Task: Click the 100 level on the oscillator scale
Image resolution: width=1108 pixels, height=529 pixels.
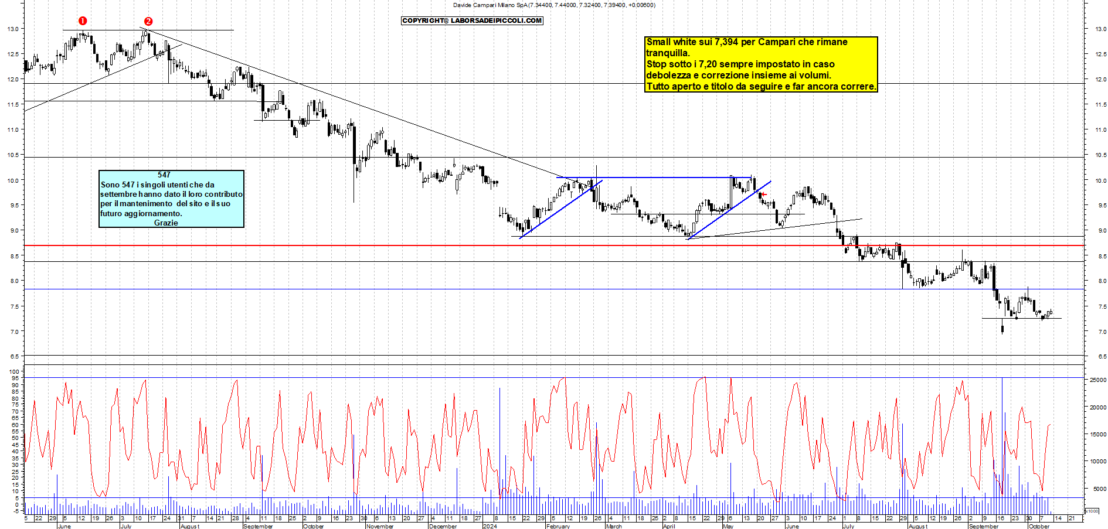Action: (x=14, y=371)
